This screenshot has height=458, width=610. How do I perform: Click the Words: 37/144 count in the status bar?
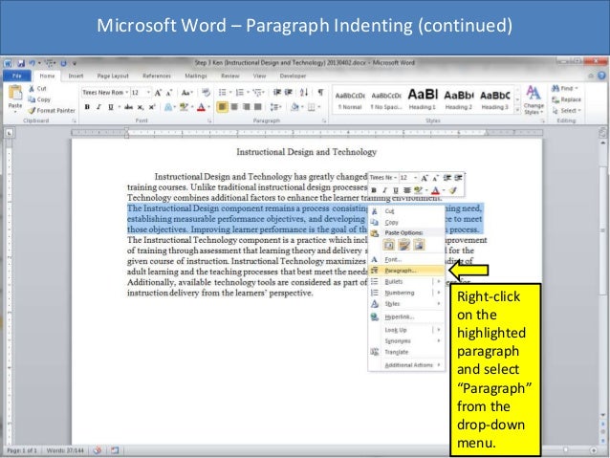65,450
